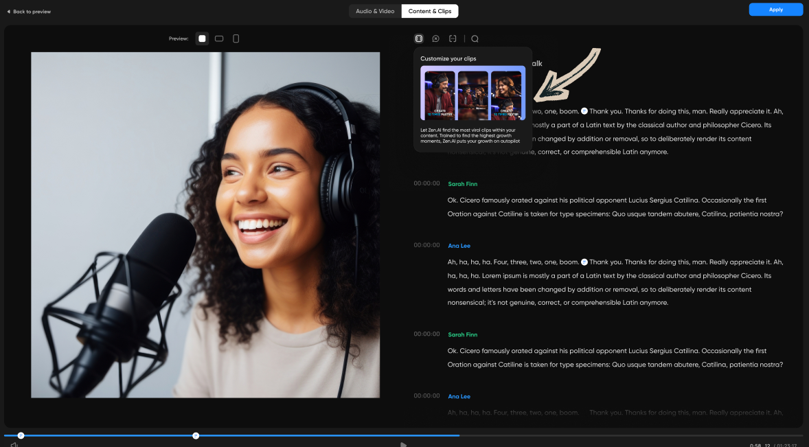Screen dimensions: 809x447
Task: Switch preview to landscape aspect ratio
Action: click(218, 38)
